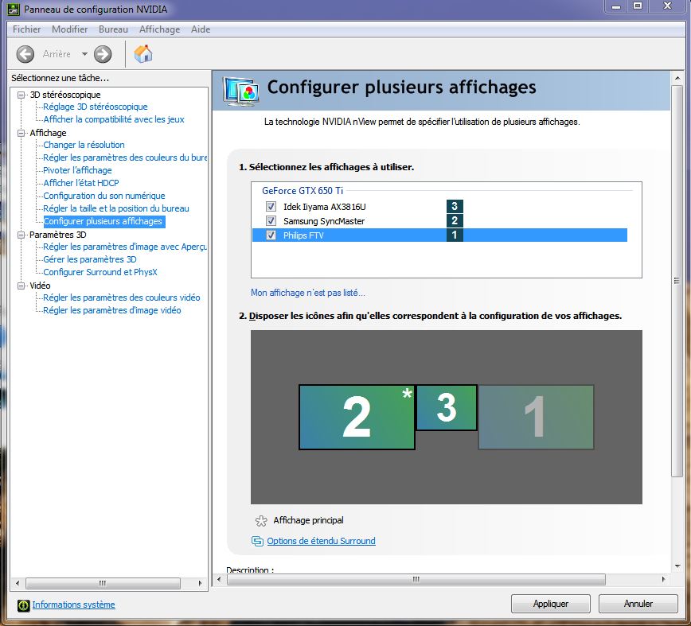691x626 pixels.
Task: Click the main panel scroll down arrow
Action: coord(677,566)
